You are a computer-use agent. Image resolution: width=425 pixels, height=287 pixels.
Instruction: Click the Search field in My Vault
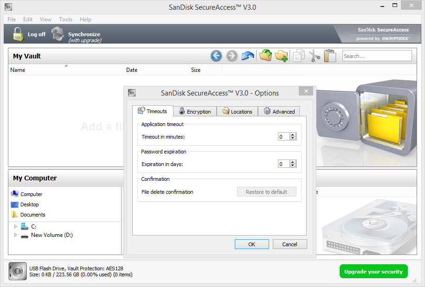377,56
